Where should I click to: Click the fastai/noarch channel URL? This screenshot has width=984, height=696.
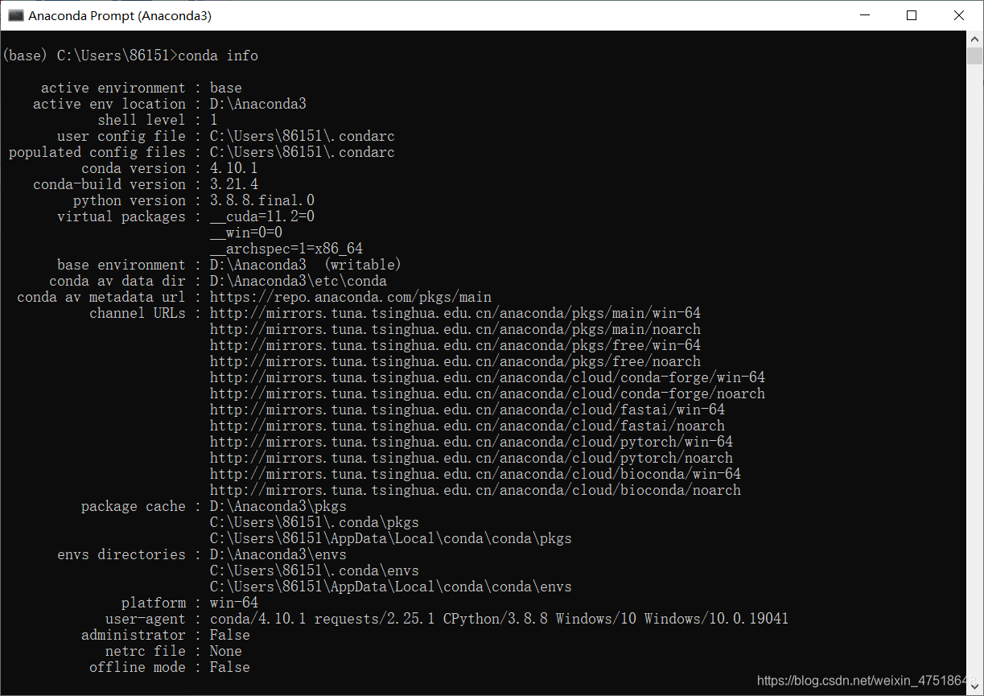tap(467, 426)
